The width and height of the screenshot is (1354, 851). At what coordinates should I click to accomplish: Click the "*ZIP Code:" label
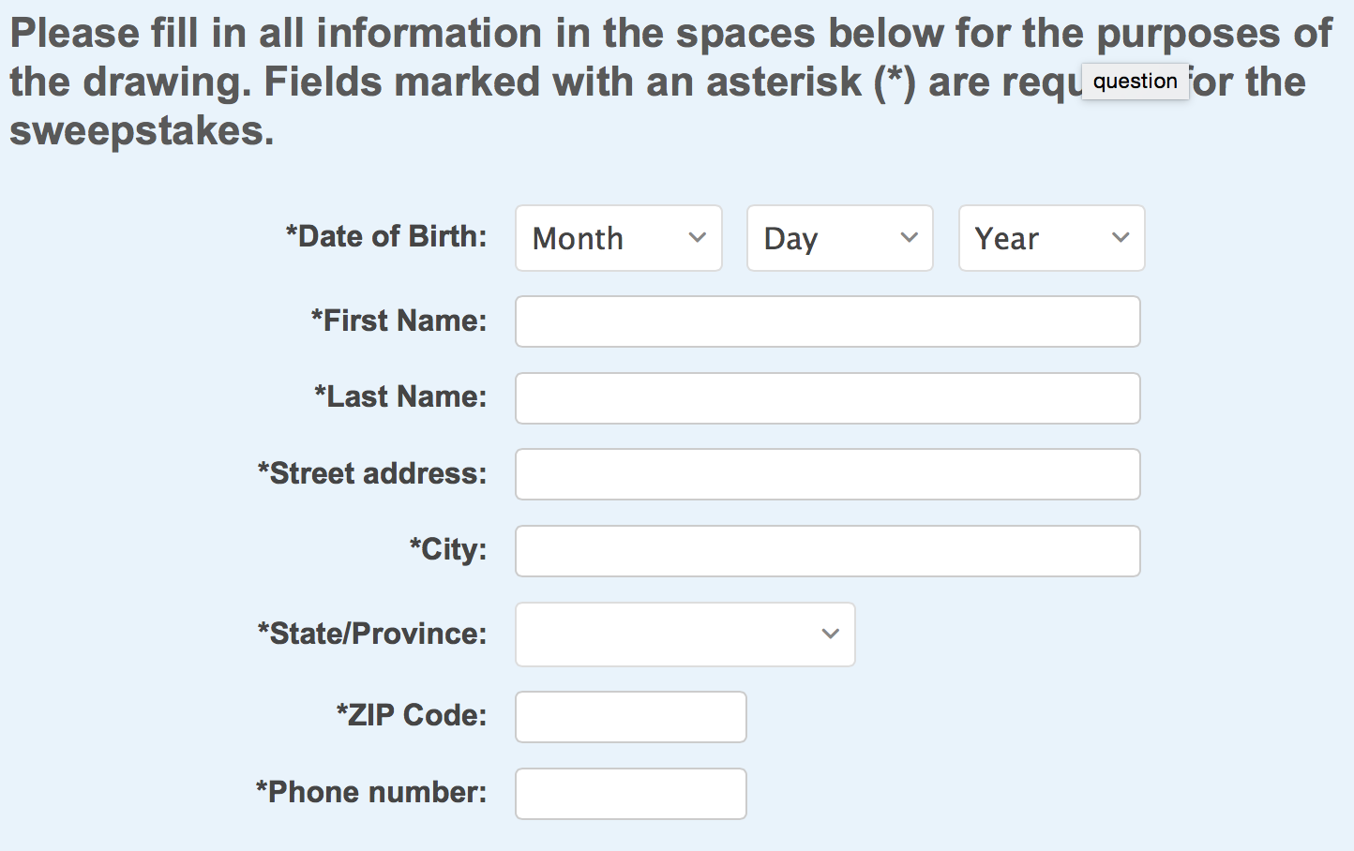tap(412, 715)
